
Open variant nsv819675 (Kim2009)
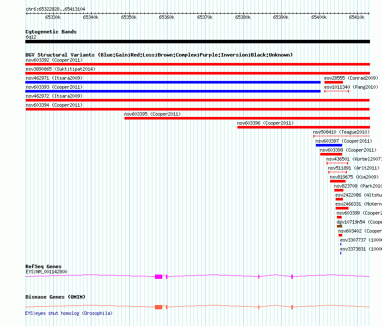click(354, 177)
